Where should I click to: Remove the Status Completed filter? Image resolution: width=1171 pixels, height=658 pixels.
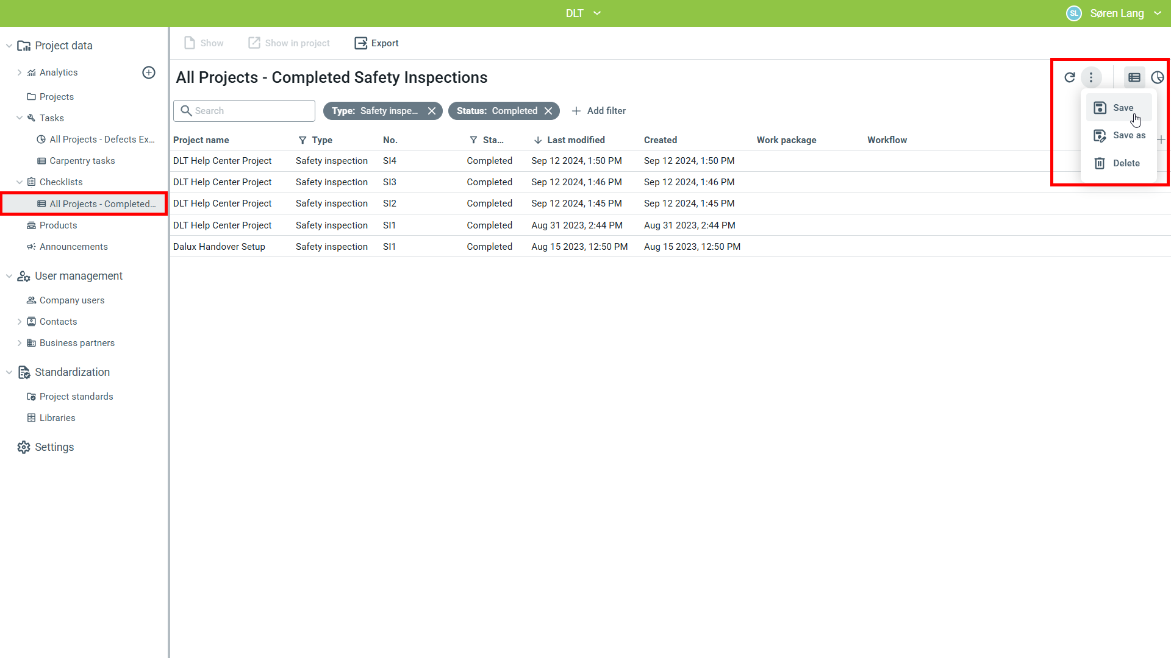point(548,111)
